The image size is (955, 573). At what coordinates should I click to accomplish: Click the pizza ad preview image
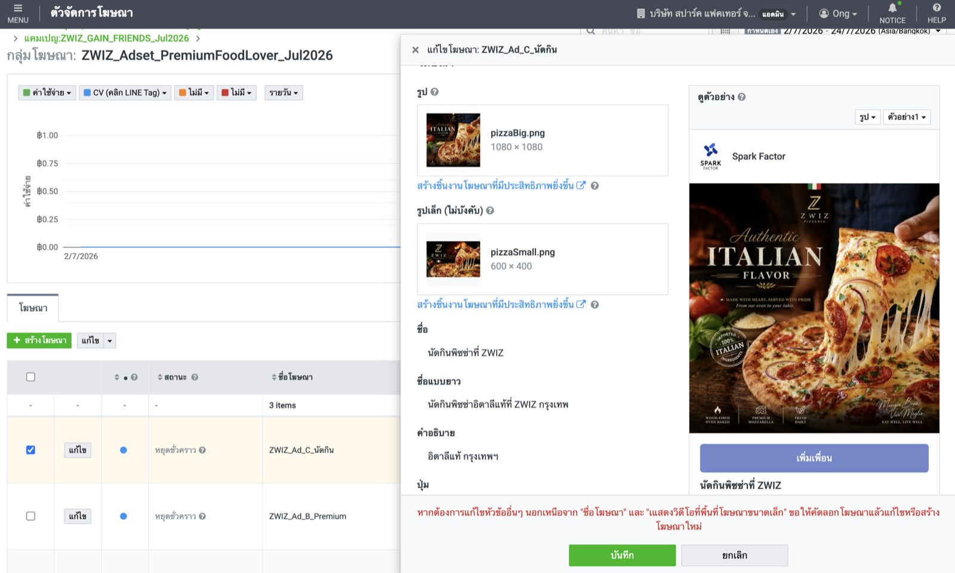click(814, 308)
